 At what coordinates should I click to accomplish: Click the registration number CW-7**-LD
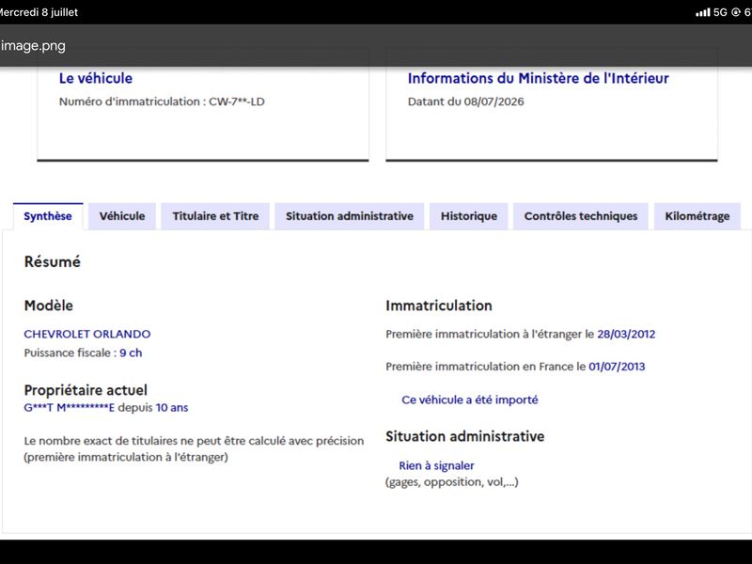(x=237, y=102)
